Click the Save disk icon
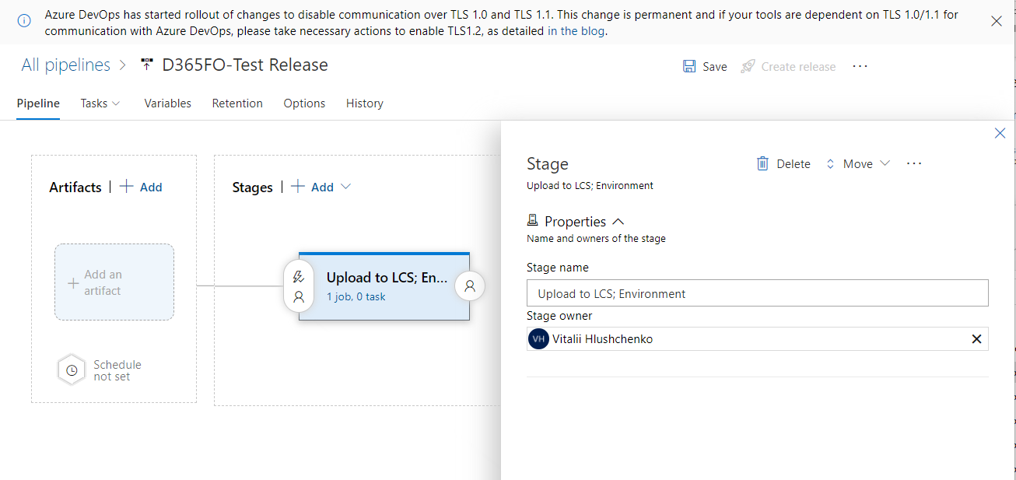This screenshot has height=480, width=1016. [x=689, y=66]
